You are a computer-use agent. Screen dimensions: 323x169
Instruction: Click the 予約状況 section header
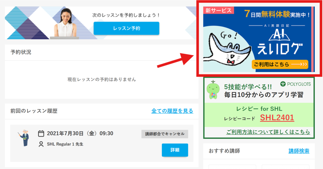click(21, 52)
